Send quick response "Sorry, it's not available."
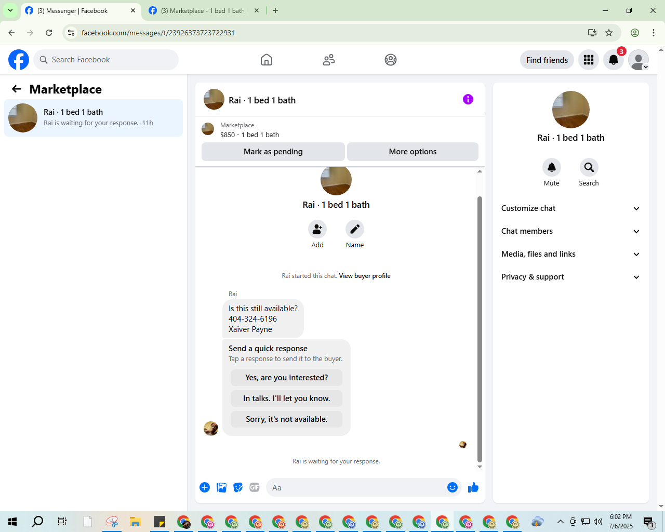 [287, 419]
